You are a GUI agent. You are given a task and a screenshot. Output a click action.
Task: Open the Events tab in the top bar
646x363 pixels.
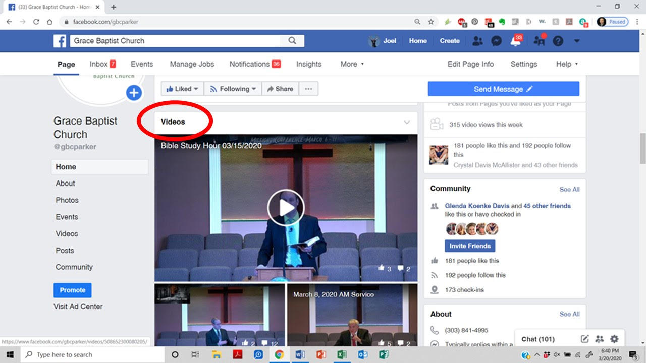click(x=142, y=64)
